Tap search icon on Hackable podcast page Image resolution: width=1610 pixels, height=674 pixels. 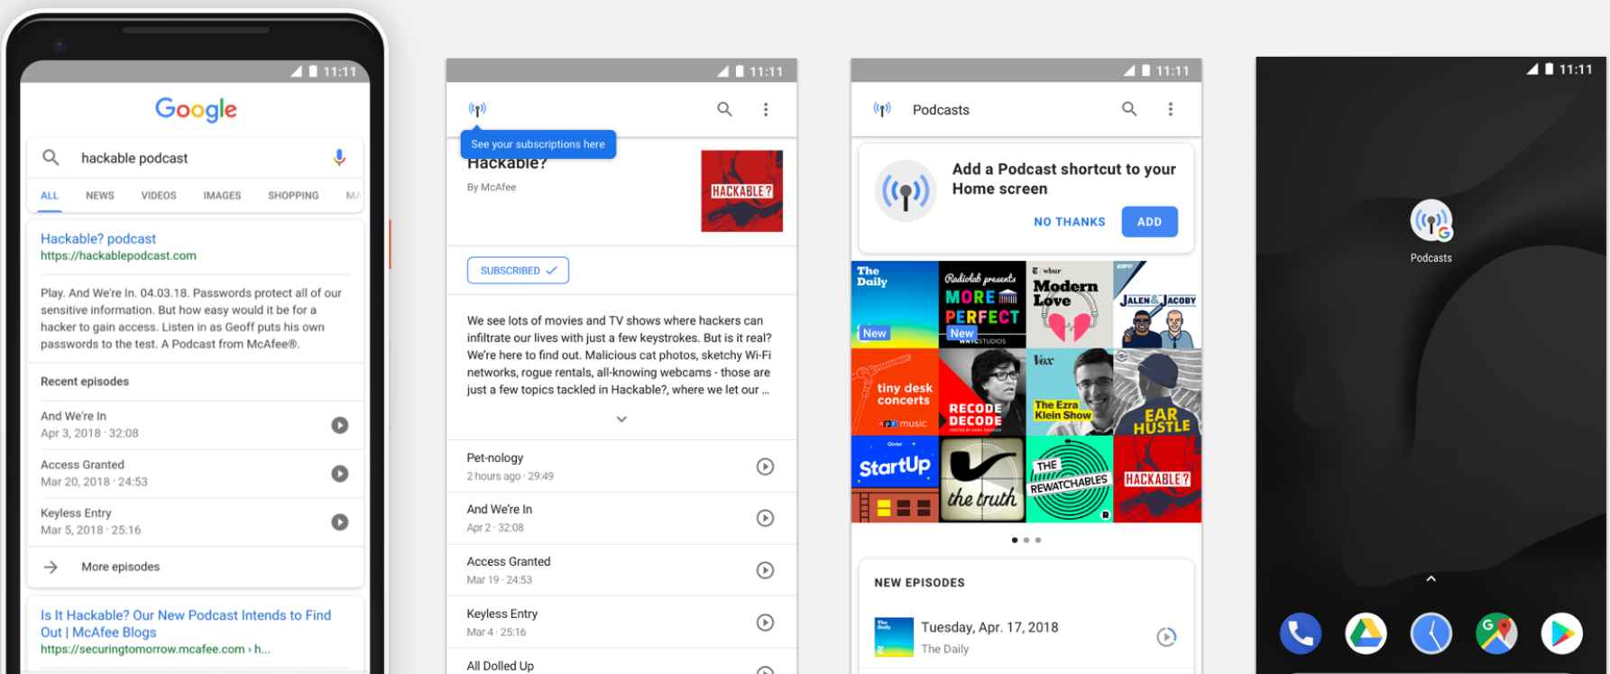click(724, 109)
